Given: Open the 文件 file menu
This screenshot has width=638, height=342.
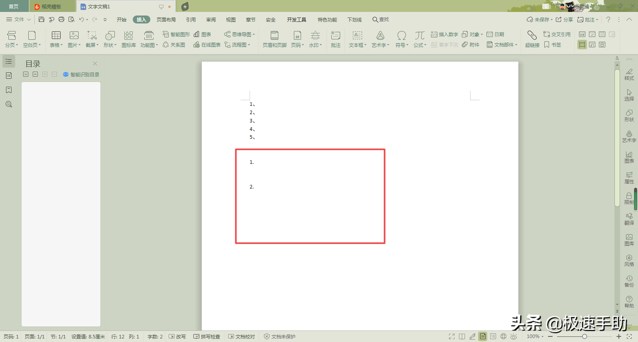Looking at the screenshot, I should pos(19,19).
